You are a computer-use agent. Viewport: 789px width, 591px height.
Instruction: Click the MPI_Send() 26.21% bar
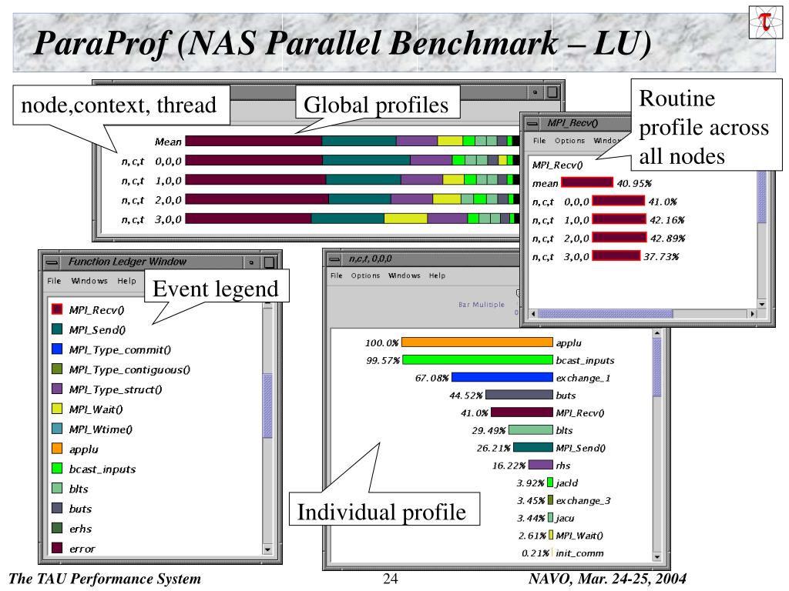pyautogui.click(x=533, y=447)
